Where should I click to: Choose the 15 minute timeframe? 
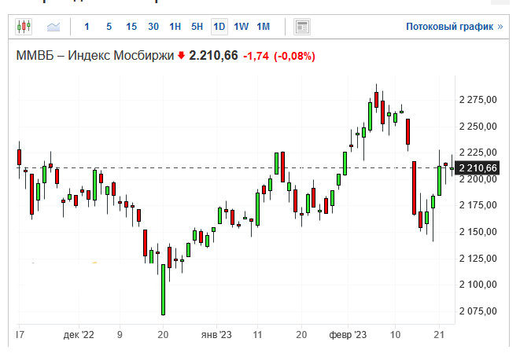131,27
